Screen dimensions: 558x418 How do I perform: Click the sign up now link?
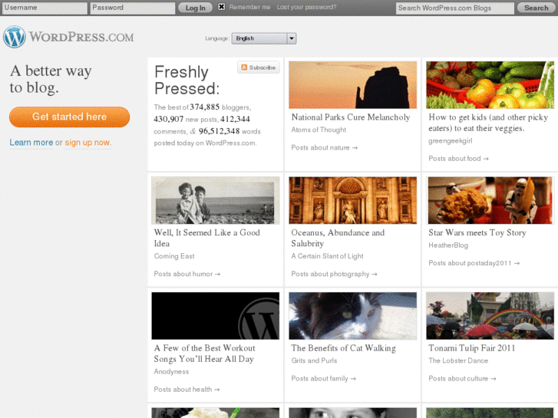[88, 143]
